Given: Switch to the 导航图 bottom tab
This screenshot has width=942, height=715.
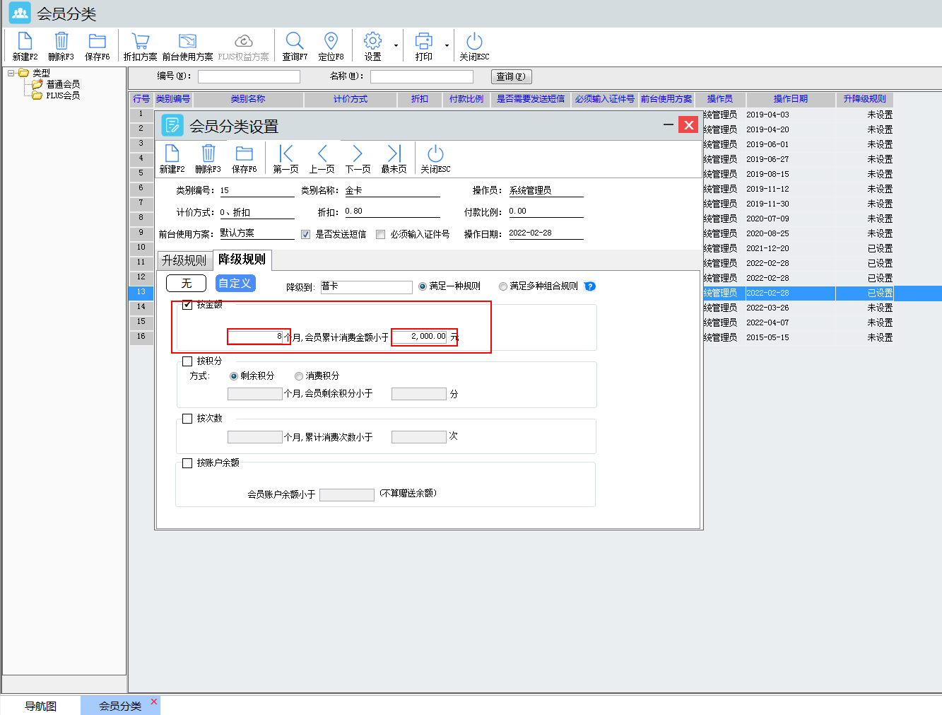Looking at the screenshot, I should [x=40, y=706].
